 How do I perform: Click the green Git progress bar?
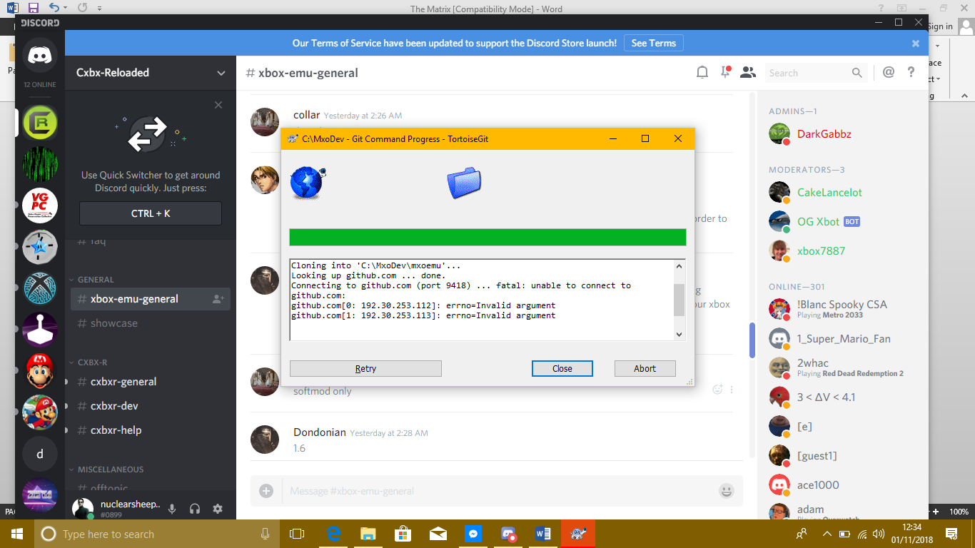click(487, 238)
